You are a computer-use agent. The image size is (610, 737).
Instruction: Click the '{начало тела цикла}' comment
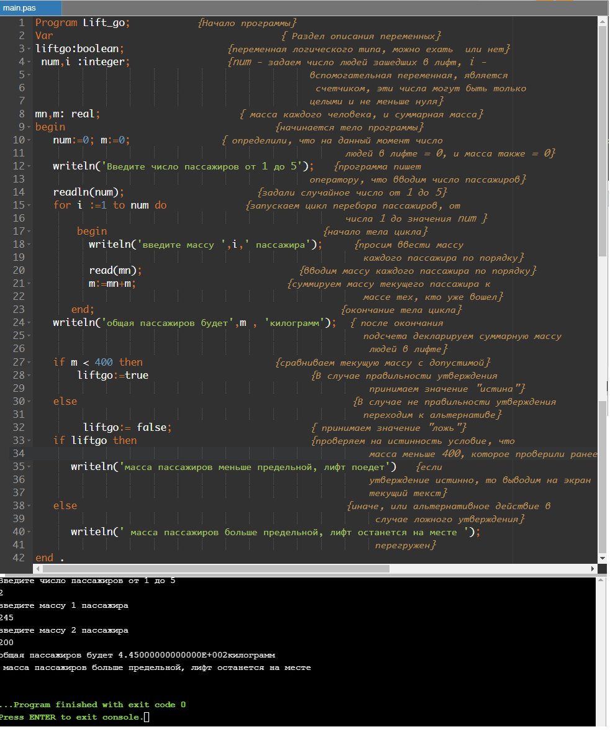click(x=375, y=232)
